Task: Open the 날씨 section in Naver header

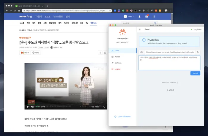Action: 68,16
